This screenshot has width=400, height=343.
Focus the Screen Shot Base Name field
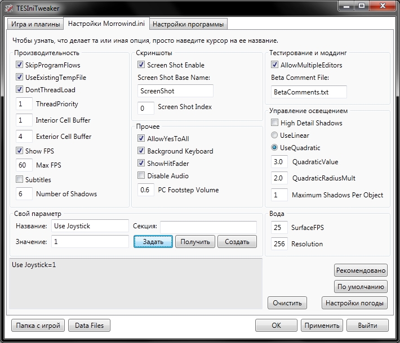(175, 91)
